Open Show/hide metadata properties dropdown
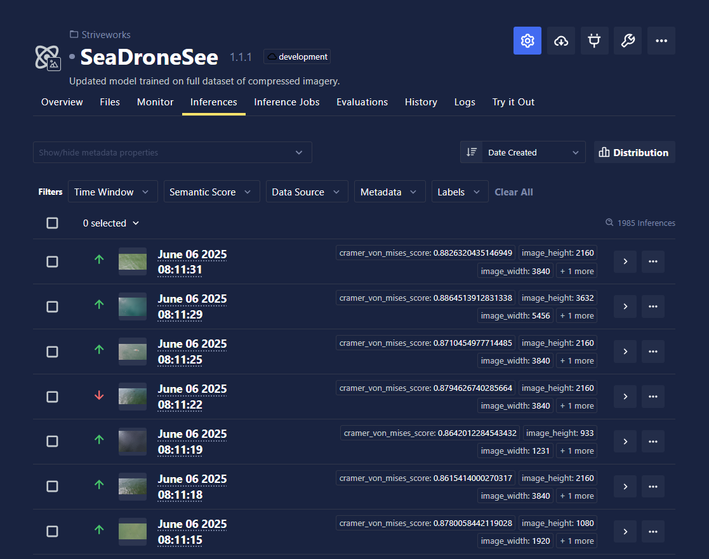Image resolution: width=709 pixels, height=559 pixels. tap(172, 152)
